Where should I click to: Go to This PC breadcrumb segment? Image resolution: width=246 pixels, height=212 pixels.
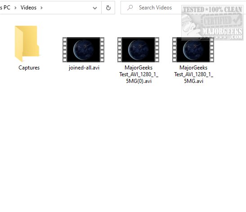coord(5,8)
